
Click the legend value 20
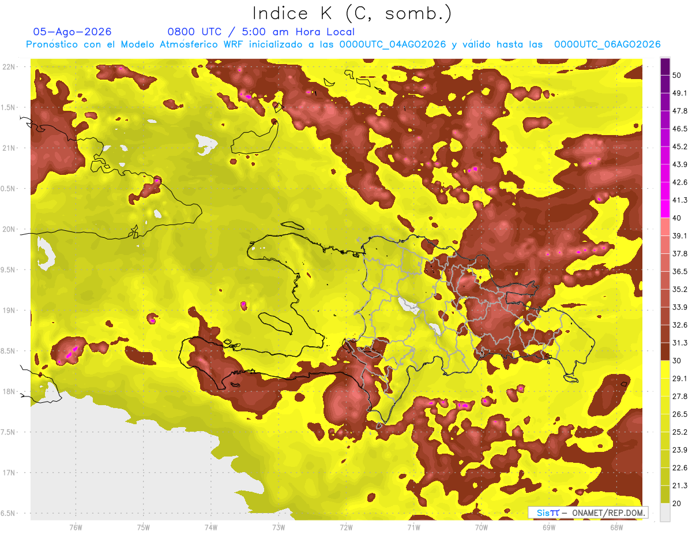click(678, 503)
